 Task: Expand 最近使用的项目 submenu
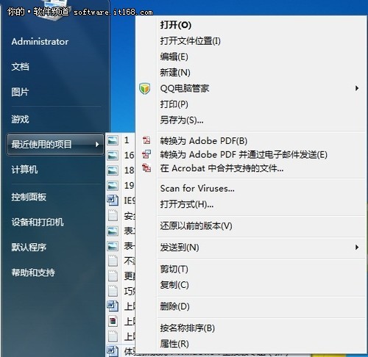tap(55, 144)
